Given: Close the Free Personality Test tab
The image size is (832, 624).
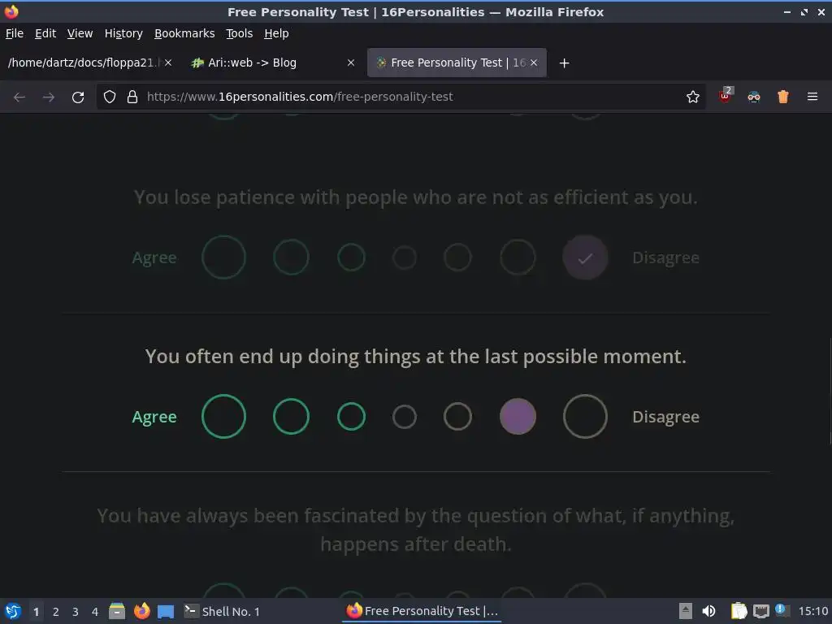Looking at the screenshot, I should click(534, 63).
